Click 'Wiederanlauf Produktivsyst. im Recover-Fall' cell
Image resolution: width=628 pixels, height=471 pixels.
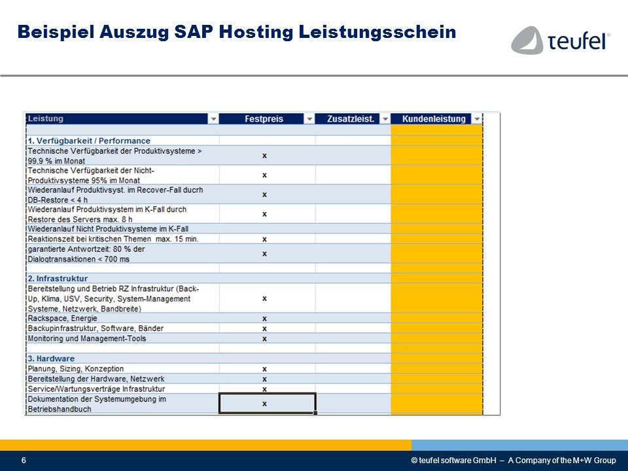[122, 195]
